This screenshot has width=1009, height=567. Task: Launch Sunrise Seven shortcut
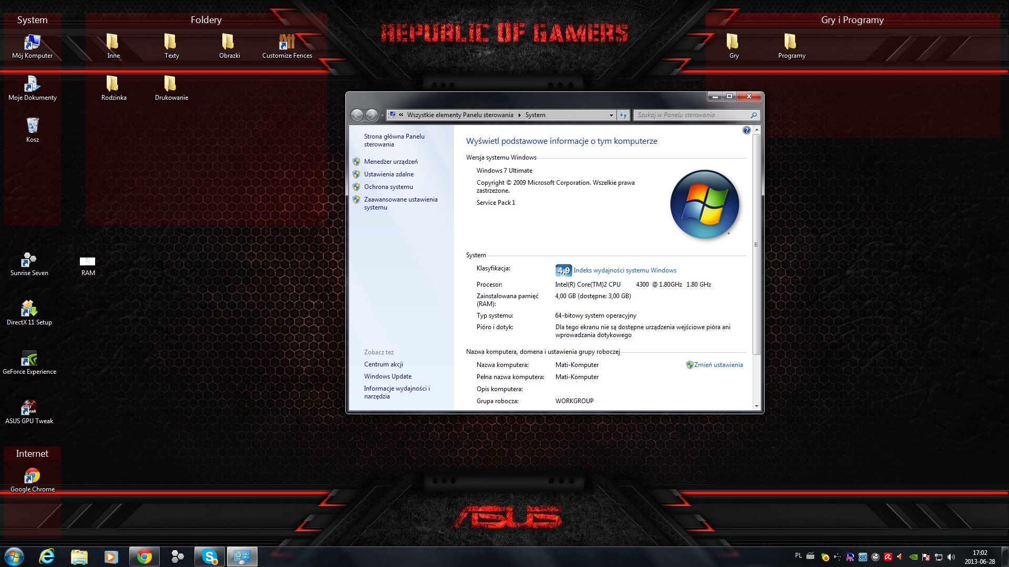[x=29, y=264]
